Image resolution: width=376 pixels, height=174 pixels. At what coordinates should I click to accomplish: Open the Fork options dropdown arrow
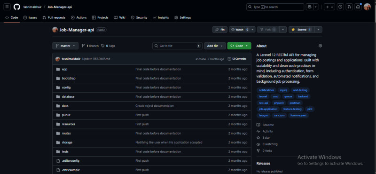tap(283, 30)
